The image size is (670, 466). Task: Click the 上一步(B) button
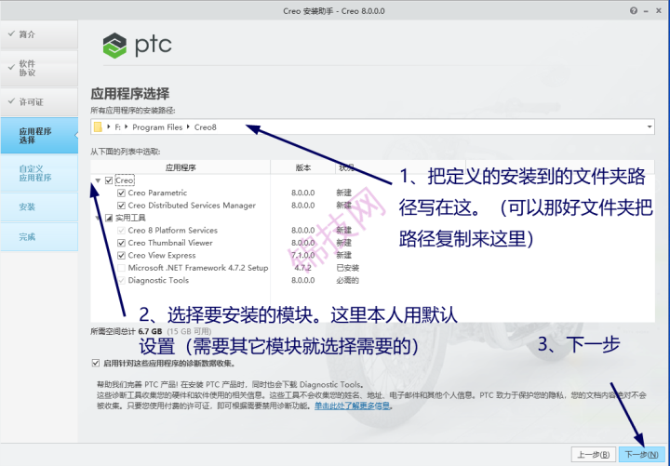click(x=594, y=455)
